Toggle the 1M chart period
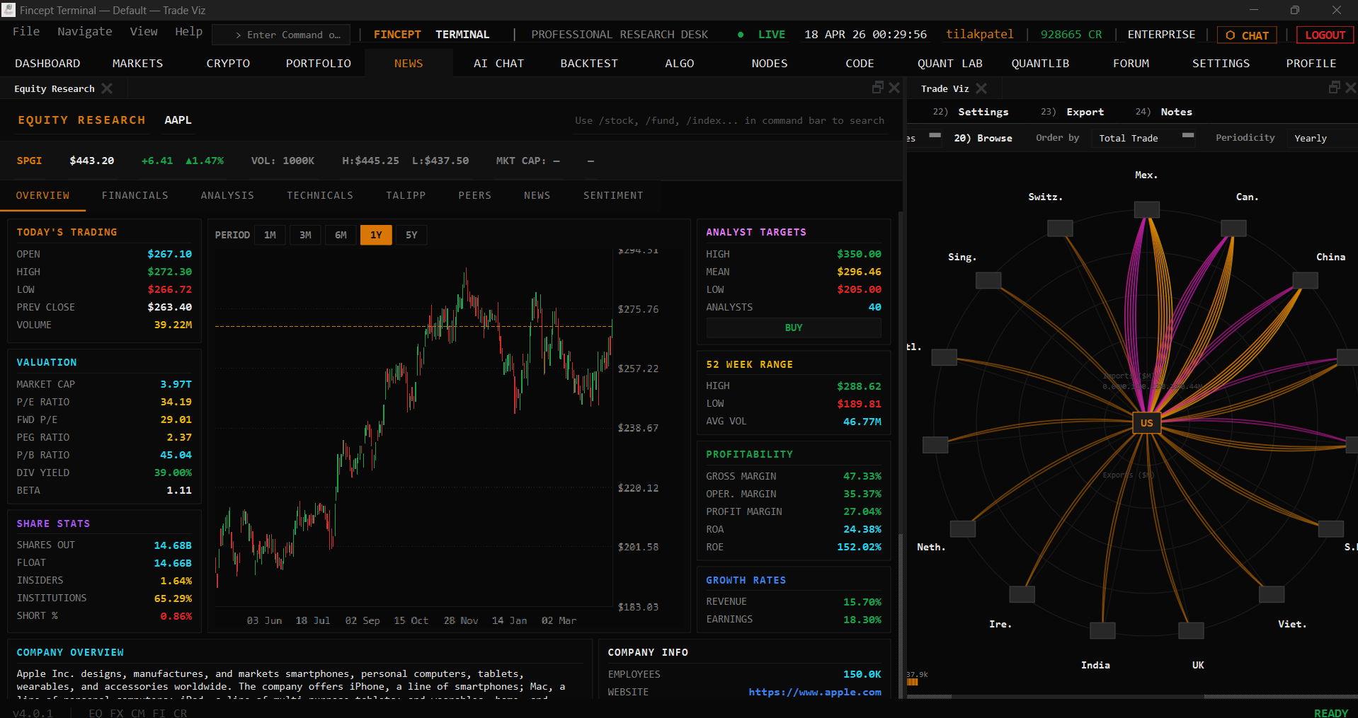Screen dimensions: 1358x718 tap(270, 234)
